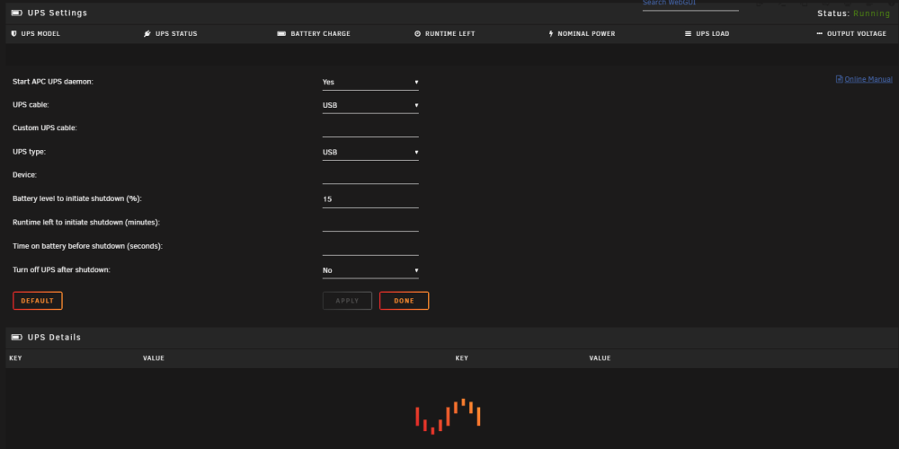Click the Runtime left to initiate shutdown field
This screenshot has width=899, height=449.
tap(370, 223)
